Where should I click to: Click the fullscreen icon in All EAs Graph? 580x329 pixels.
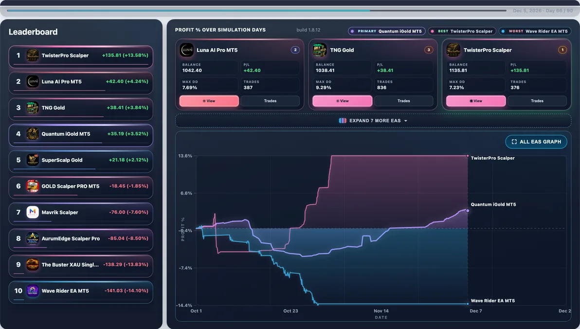(x=514, y=142)
